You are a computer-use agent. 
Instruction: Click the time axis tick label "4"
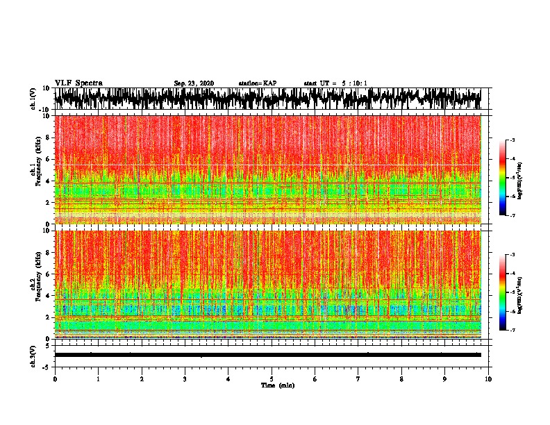(x=228, y=379)
